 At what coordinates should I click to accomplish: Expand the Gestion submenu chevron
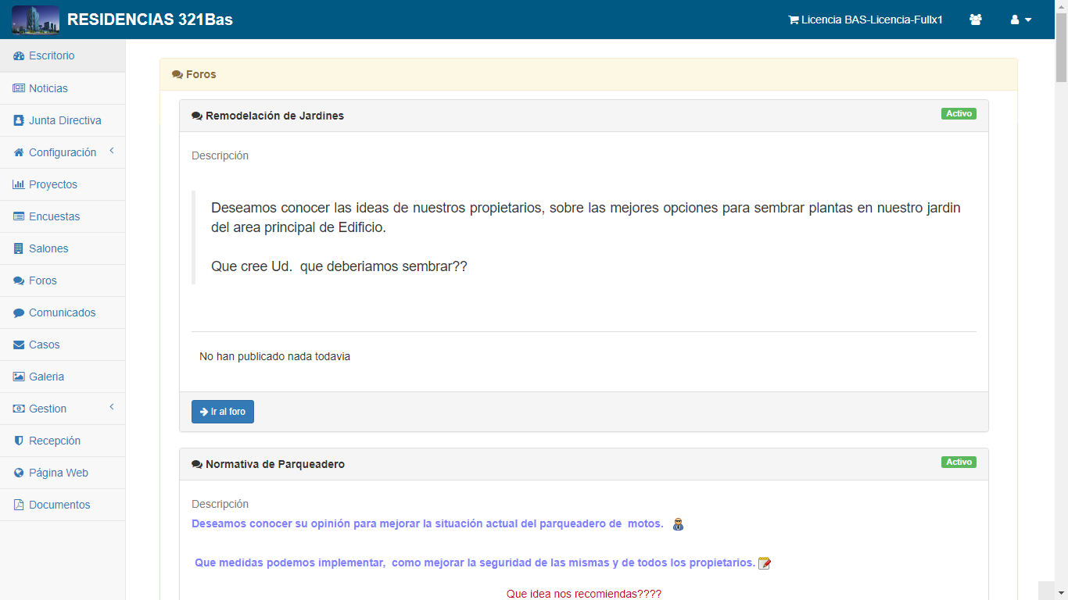point(112,407)
